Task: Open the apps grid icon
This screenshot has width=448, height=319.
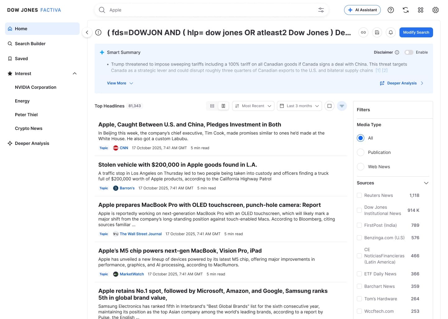Action: 421,10
